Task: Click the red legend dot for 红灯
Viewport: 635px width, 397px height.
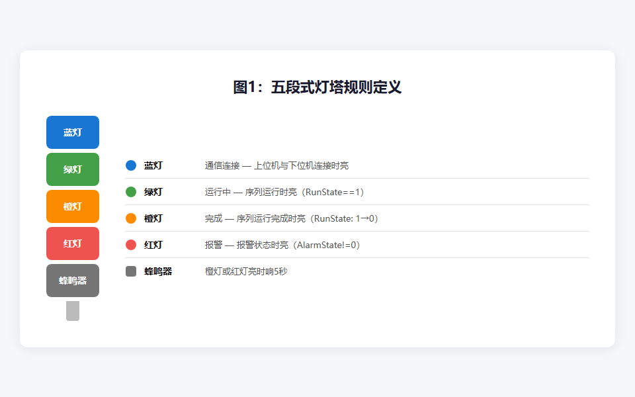Action: click(131, 245)
